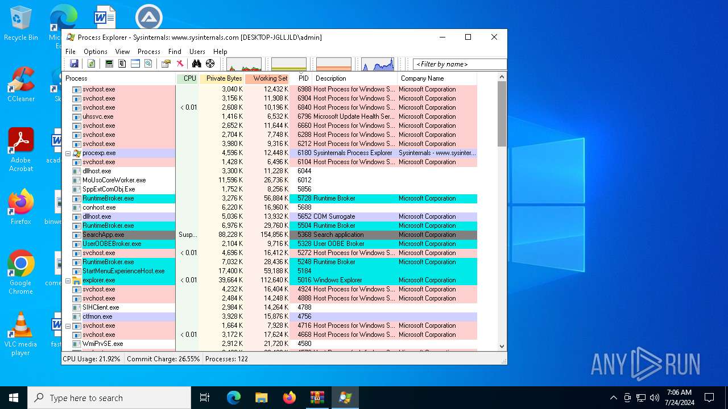This screenshot has width=728, height=409.
Task: Click the process list scrollbar down arrow
Action: coord(502,346)
